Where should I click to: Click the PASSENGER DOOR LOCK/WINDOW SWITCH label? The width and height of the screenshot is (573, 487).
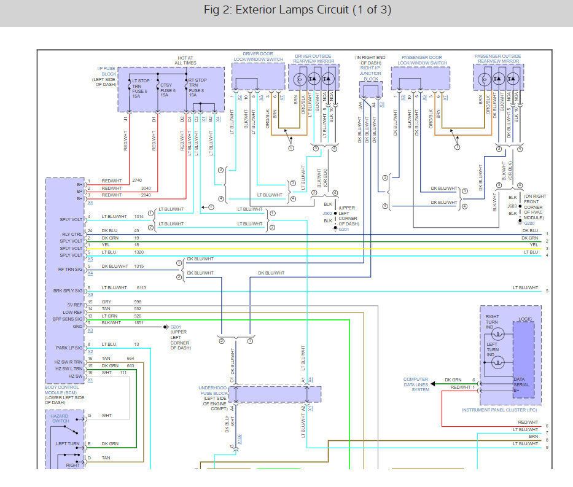point(422,60)
